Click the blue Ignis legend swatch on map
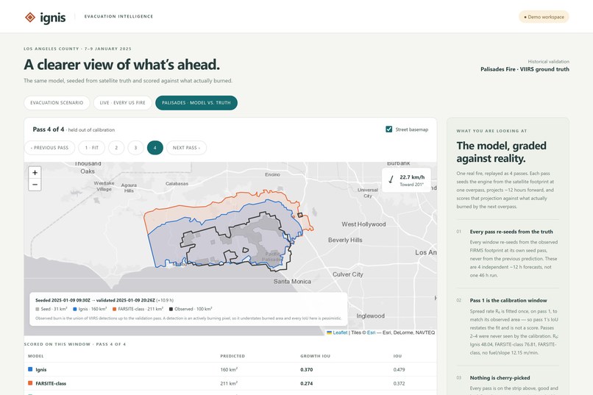593x395 pixels. pos(75,309)
